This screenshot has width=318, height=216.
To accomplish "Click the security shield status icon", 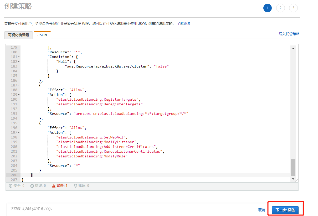I will [x=11, y=186].
